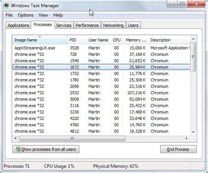
Task: Select chrome.exe process with PID 4220
Action: click(x=101, y=118)
